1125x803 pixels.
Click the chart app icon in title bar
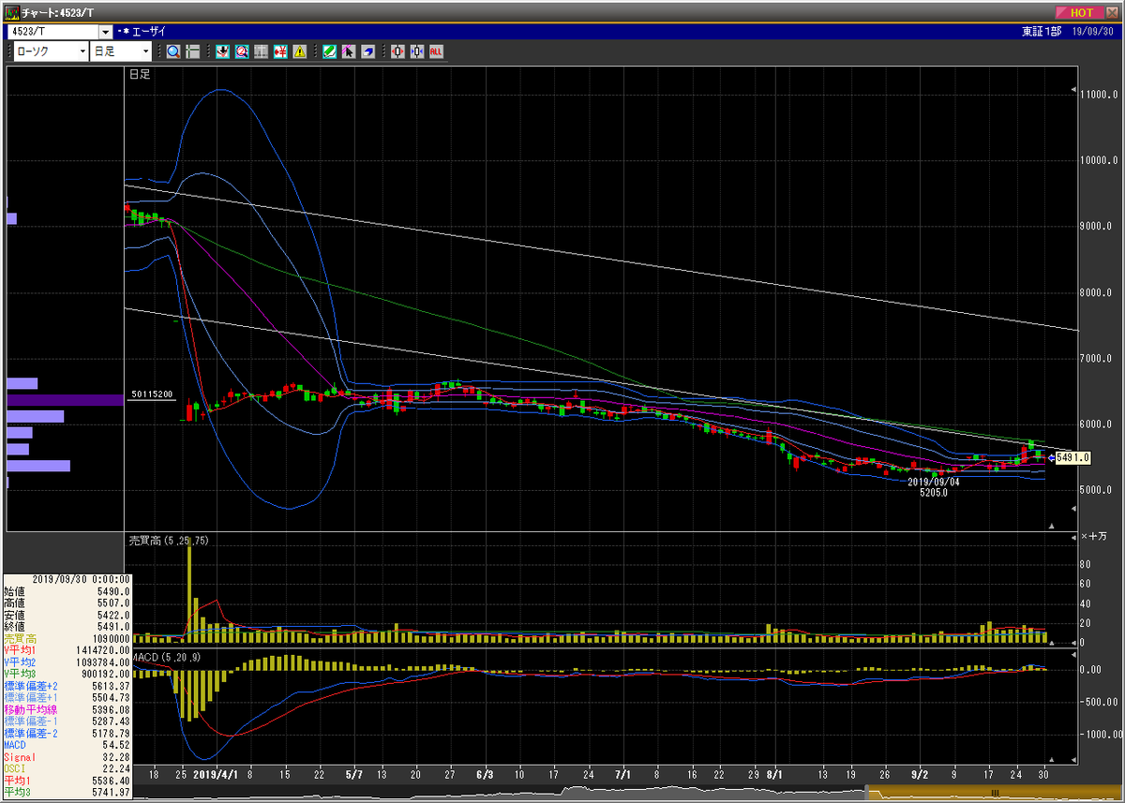click(x=11, y=12)
